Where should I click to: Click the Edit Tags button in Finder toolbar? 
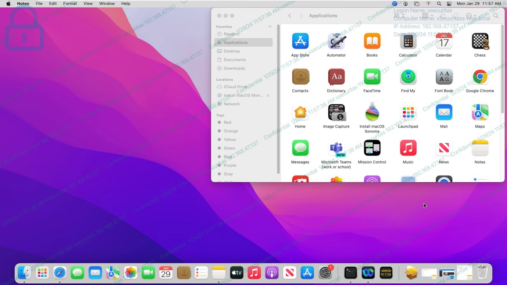[x=456, y=16]
